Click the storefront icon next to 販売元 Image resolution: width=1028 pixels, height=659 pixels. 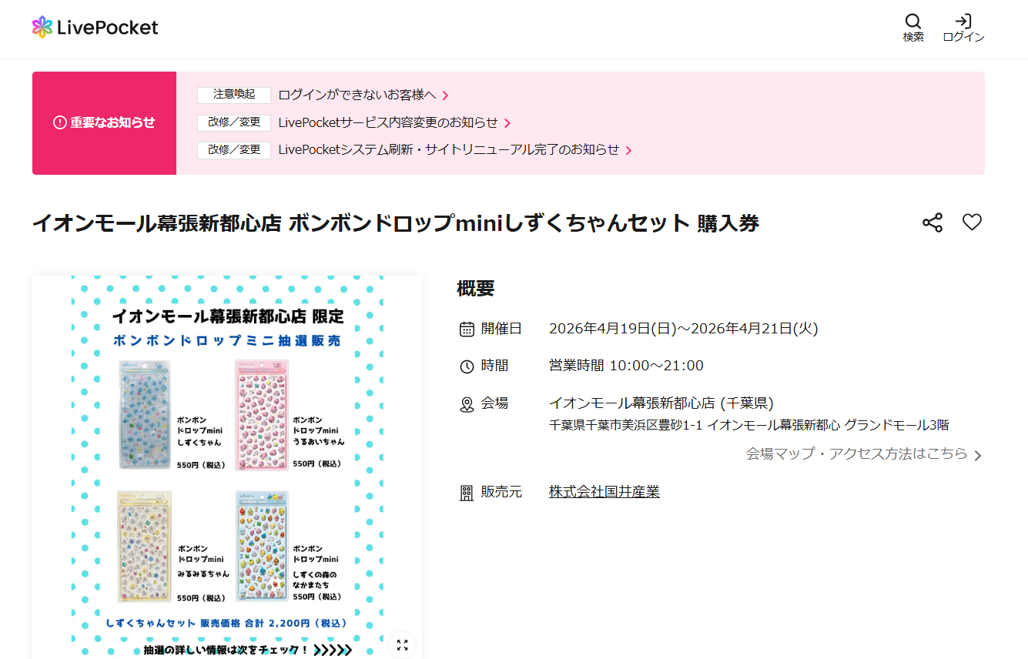467,492
